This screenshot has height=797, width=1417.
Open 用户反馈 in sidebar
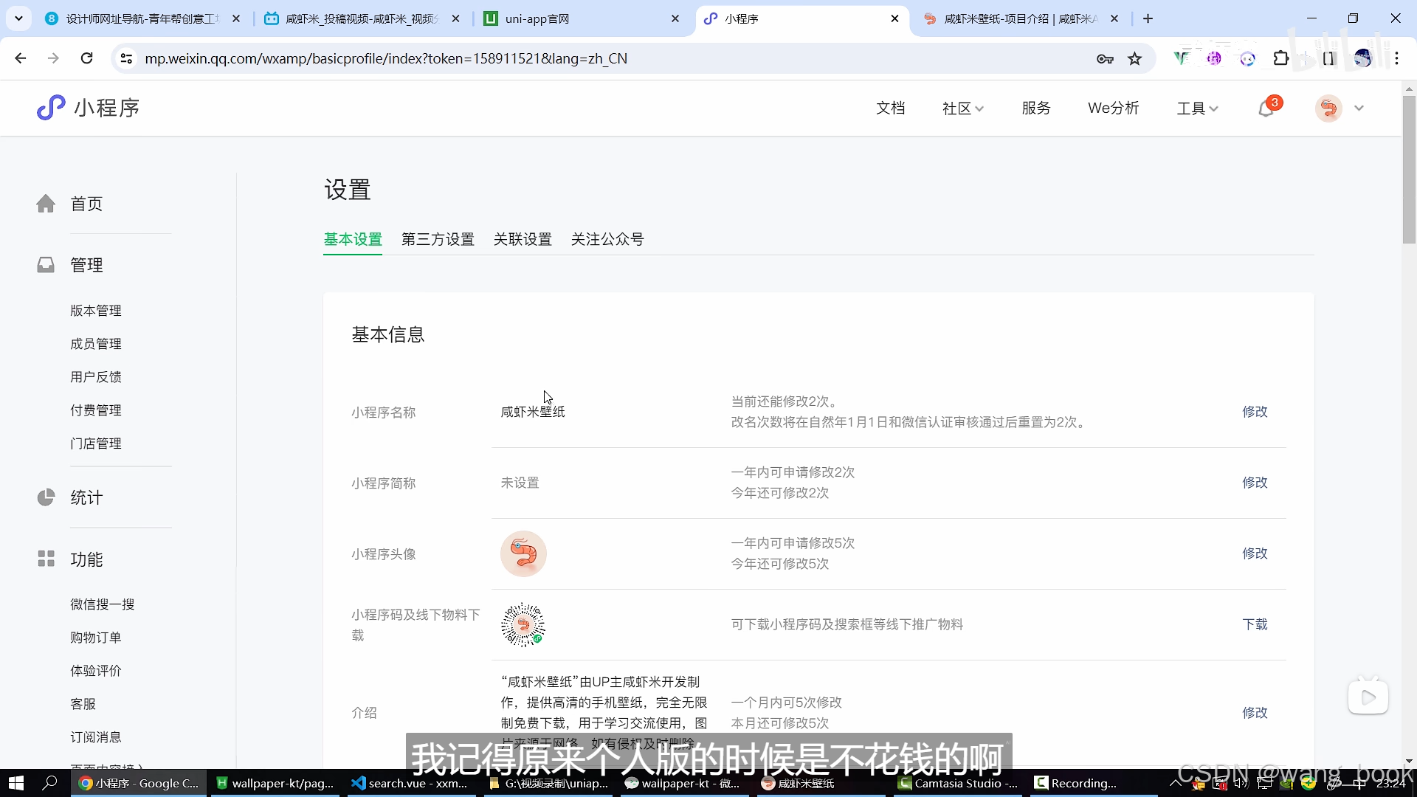[96, 377]
